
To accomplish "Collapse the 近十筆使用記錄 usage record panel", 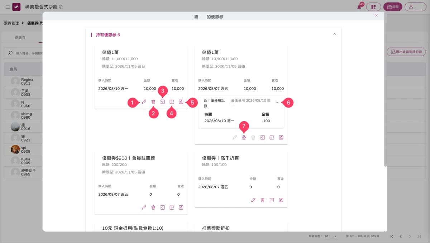I will point(277,103).
